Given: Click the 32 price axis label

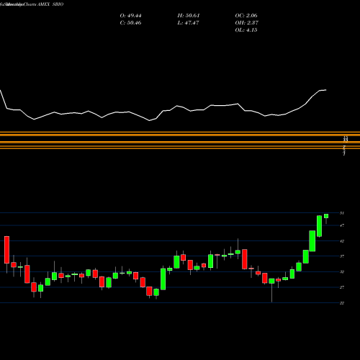Looking at the screenshot, I should tap(342, 272).
